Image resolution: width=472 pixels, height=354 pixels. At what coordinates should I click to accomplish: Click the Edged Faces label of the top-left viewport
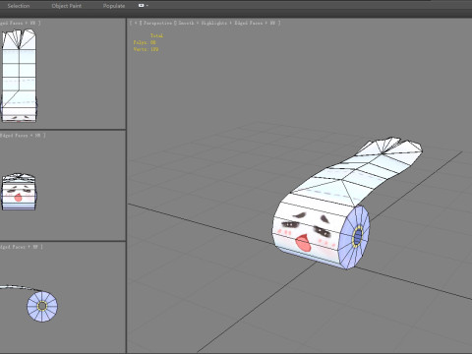(x=12, y=24)
